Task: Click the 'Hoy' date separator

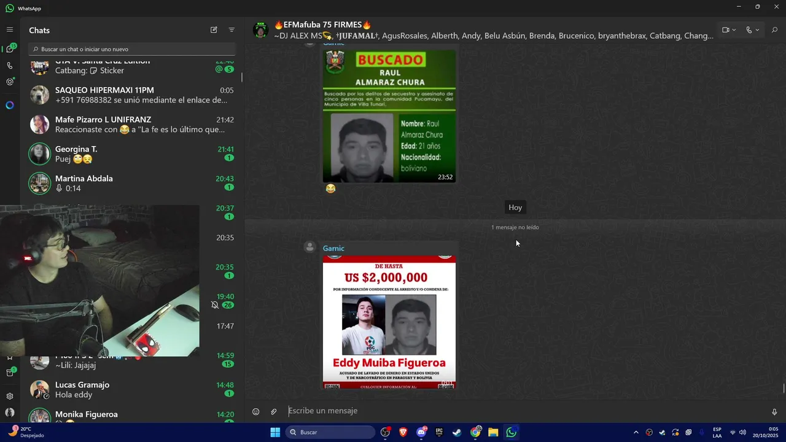Action: (515, 207)
